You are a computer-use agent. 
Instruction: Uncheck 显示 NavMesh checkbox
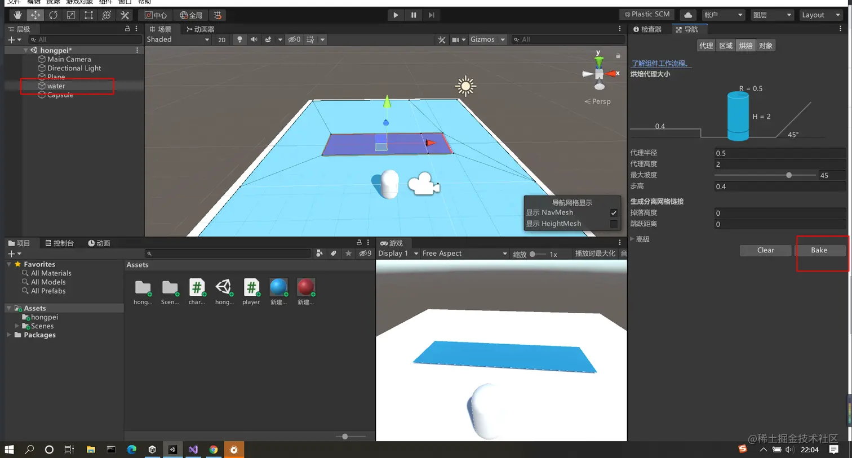pos(614,212)
